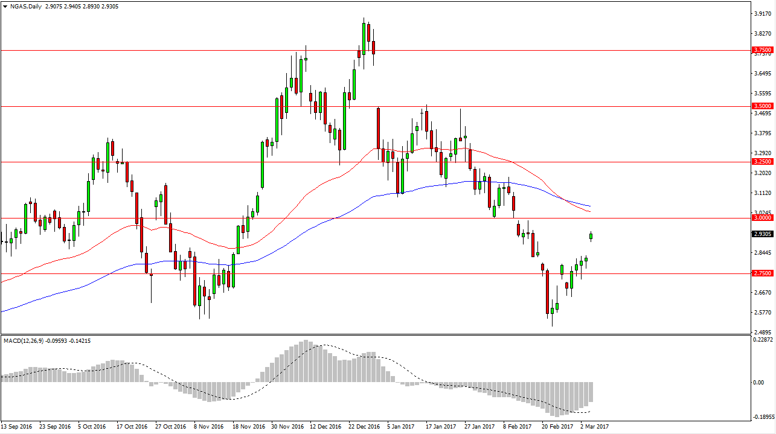Open the triangle menu beside NGAS,Daily
This screenshot has width=776, height=434.
point(5,5)
